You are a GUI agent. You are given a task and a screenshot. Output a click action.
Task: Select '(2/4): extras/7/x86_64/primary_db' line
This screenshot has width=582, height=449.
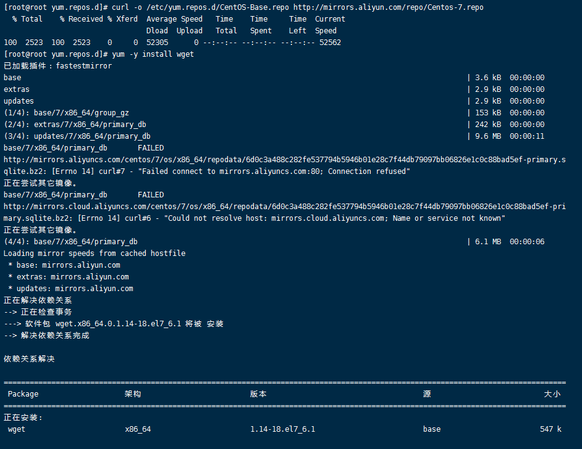click(274, 125)
